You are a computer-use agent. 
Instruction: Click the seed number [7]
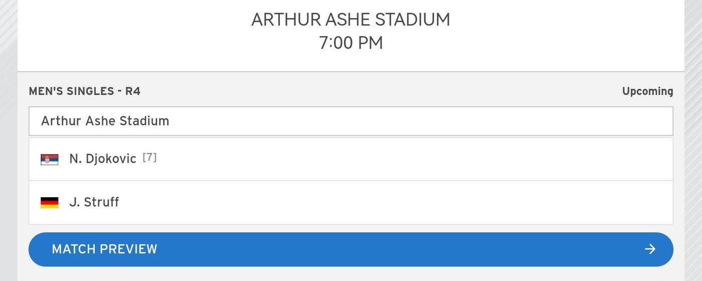(149, 158)
